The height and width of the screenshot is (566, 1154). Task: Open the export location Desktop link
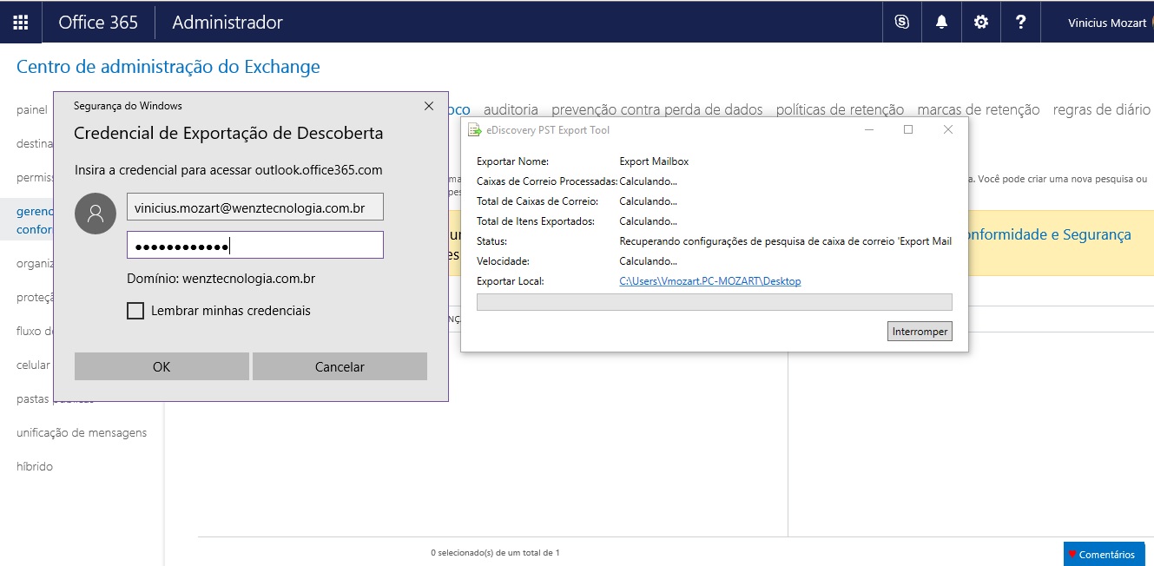pyautogui.click(x=710, y=281)
